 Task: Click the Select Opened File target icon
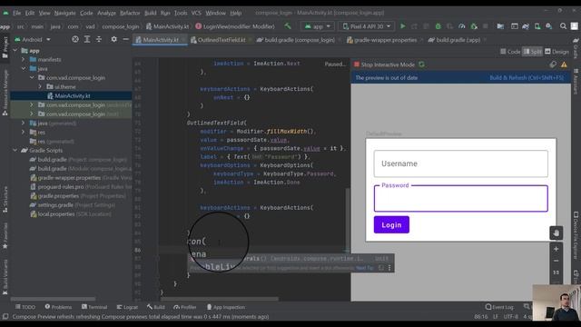75,39
